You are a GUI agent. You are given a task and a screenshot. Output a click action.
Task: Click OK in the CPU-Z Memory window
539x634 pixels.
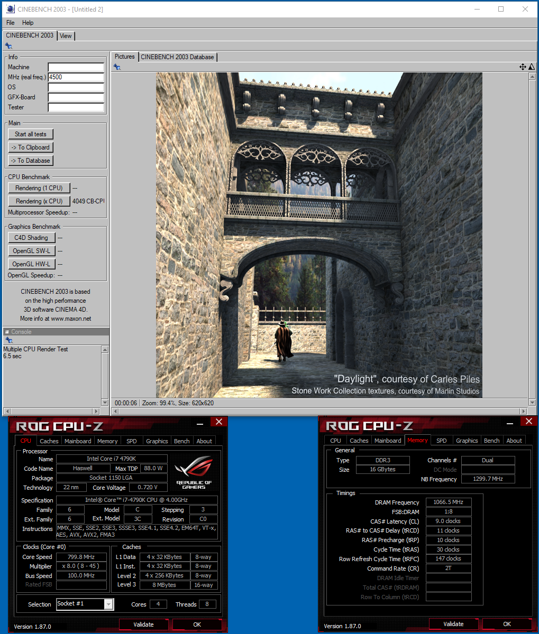(x=507, y=623)
